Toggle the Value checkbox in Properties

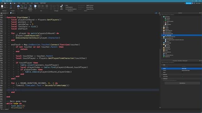tap(182, 73)
